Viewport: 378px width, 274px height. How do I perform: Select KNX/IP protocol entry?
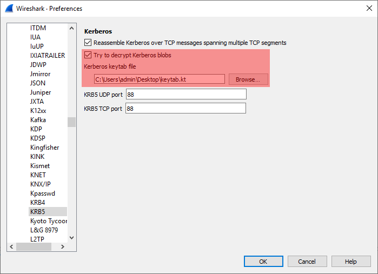point(40,184)
